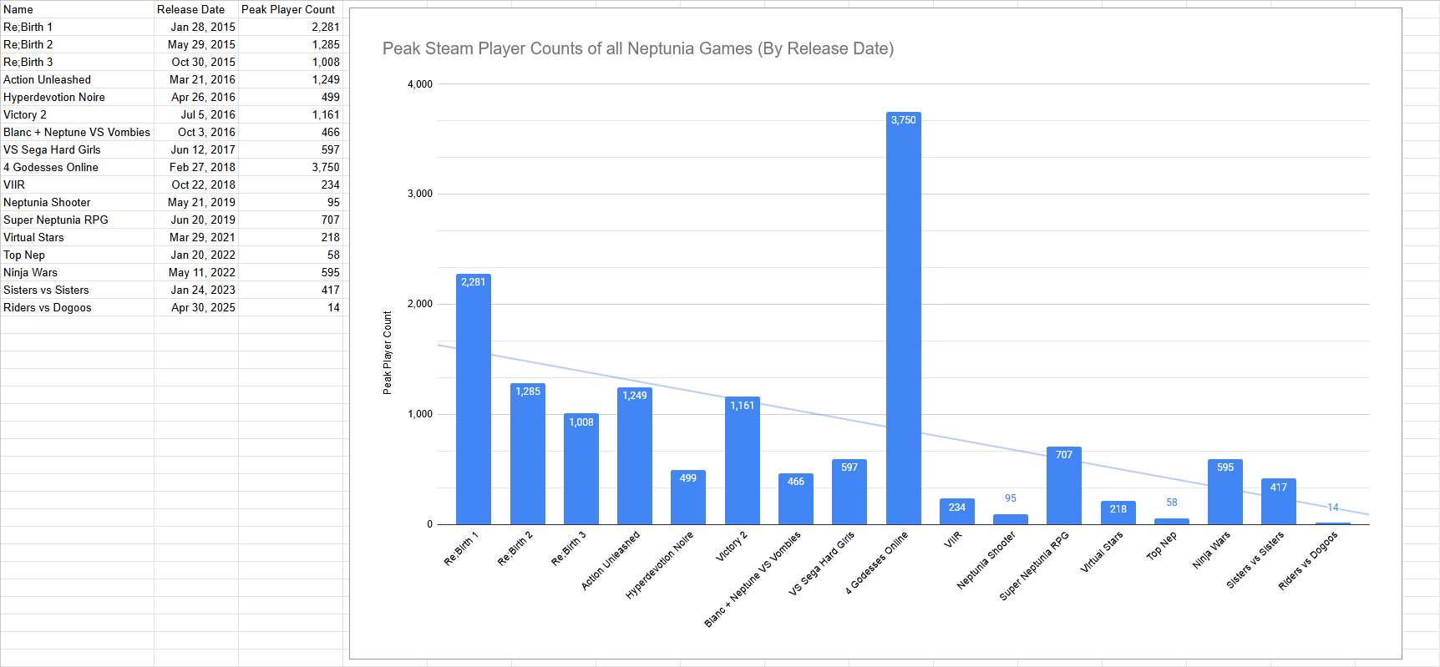
Task: Click date cell 'Jan 28, 2015'
Action: pyautogui.click(x=196, y=27)
